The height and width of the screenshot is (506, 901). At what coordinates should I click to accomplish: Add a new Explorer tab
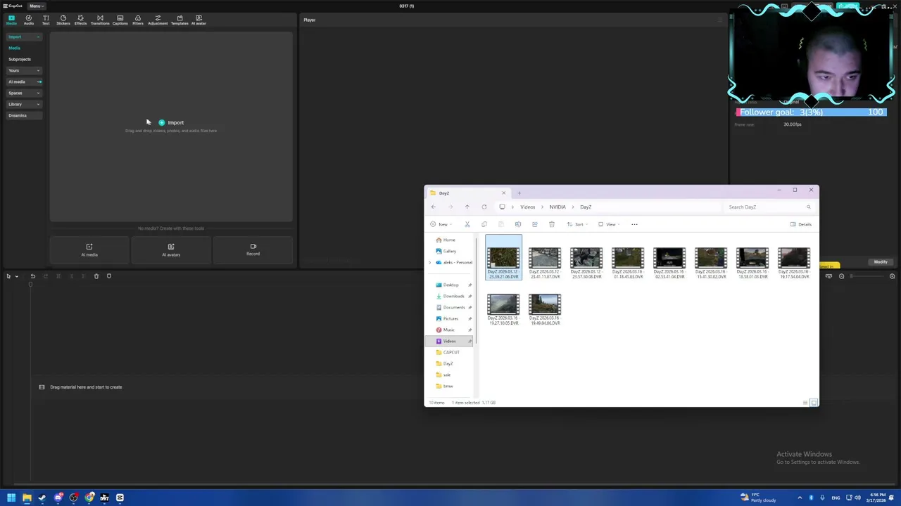(x=519, y=193)
